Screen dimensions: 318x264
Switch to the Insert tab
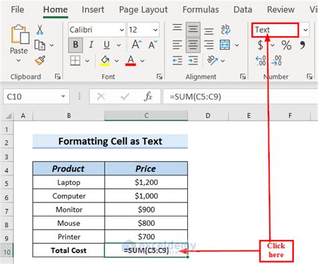93,9
